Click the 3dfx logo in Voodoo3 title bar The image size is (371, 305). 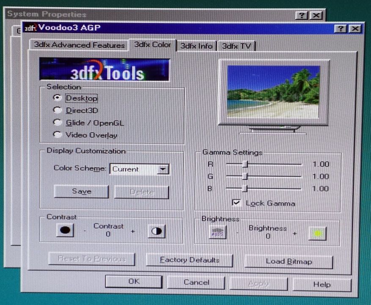coord(30,28)
